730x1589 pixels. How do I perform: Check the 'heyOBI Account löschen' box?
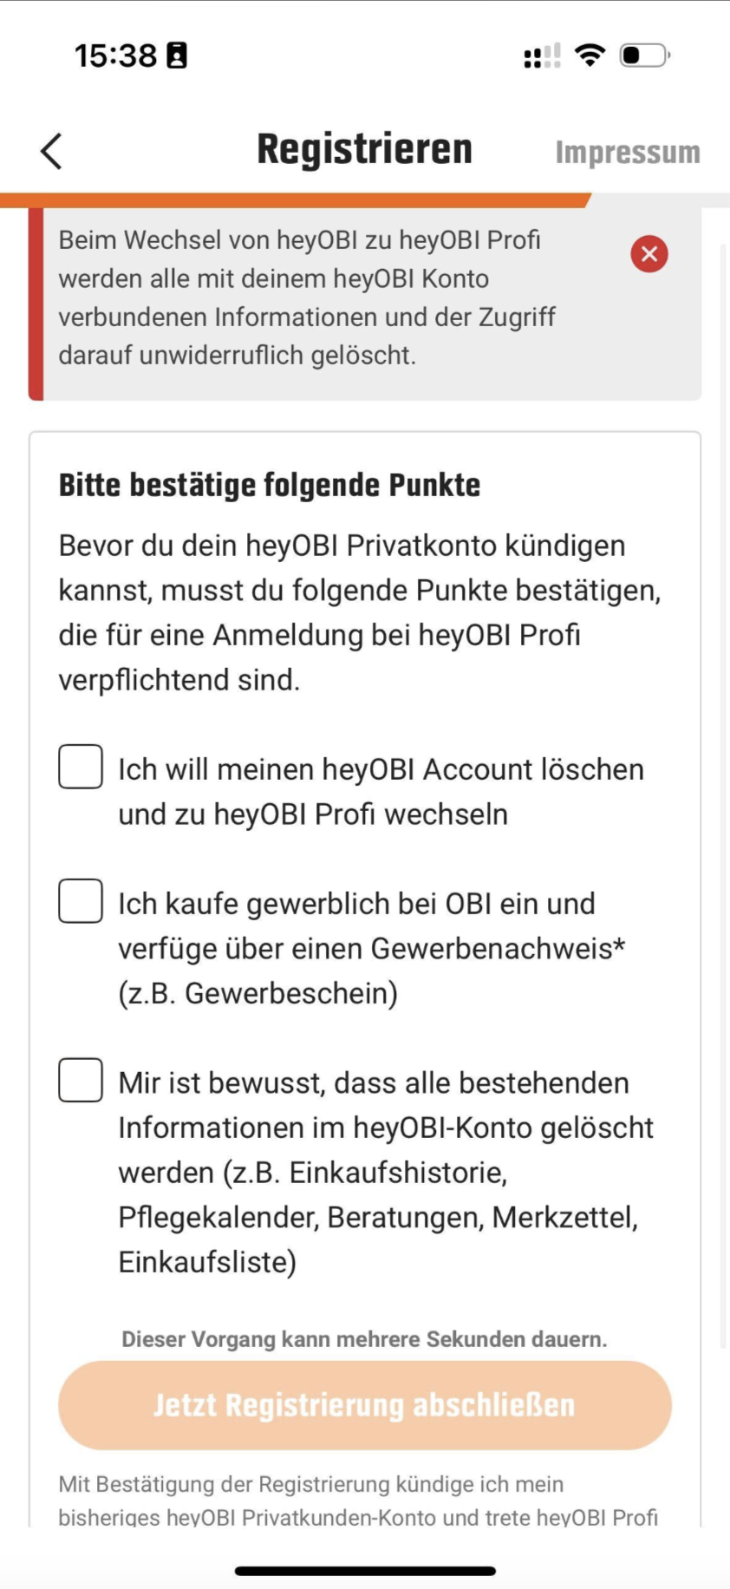point(81,767)
